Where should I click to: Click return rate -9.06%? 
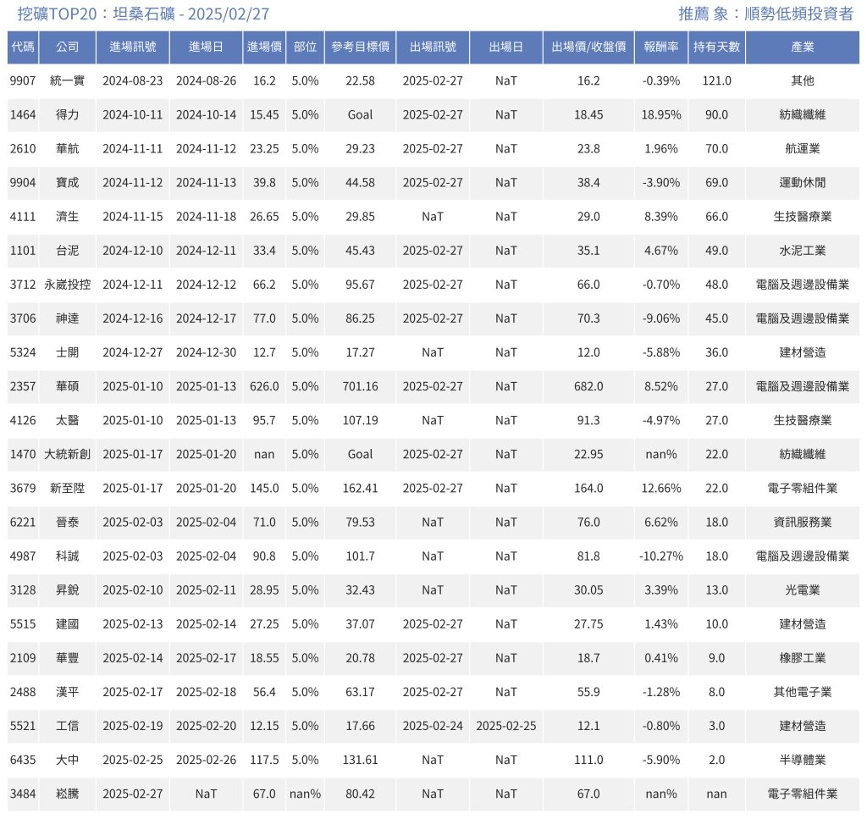660,318
